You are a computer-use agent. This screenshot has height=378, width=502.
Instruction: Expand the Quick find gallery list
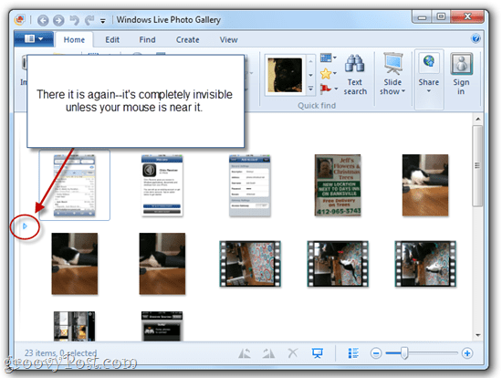coord(310,89)
